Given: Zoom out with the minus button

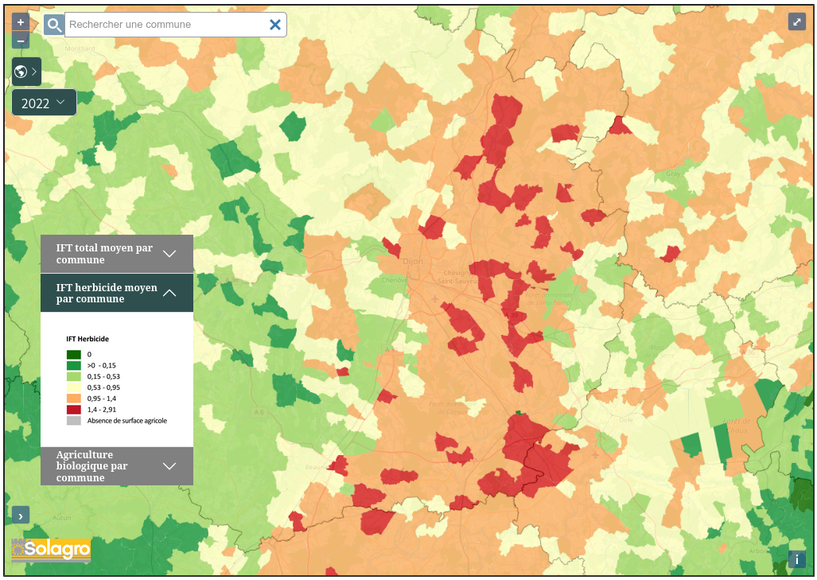Looking at the screenshot, I should point(21,41).
